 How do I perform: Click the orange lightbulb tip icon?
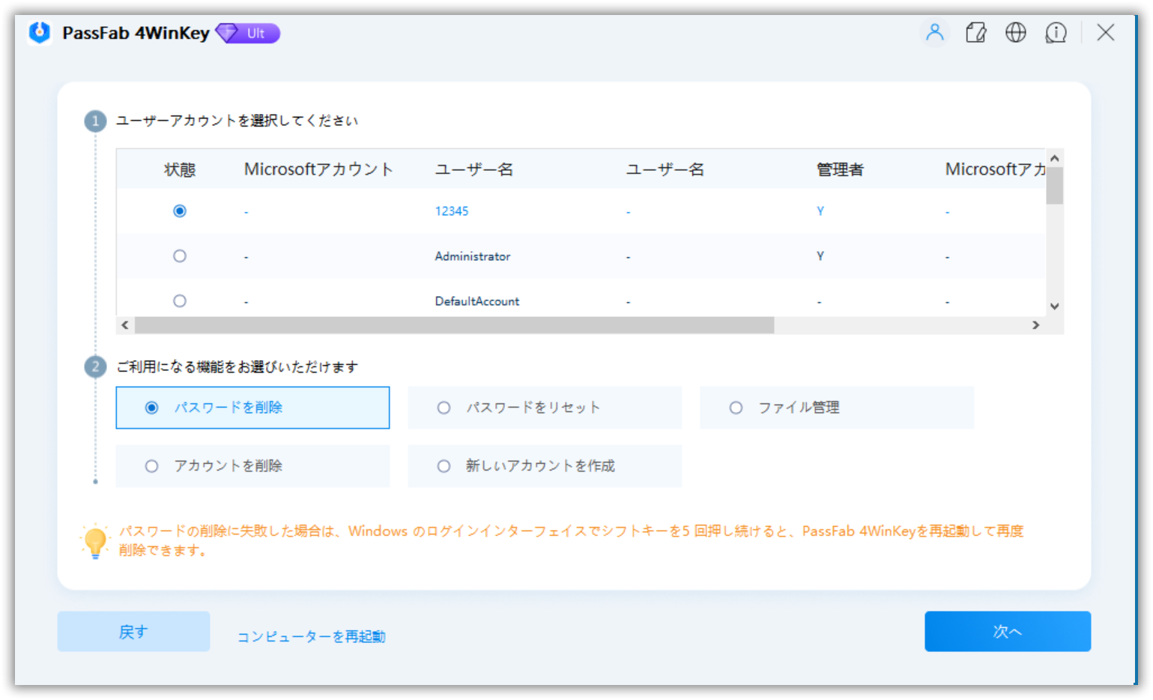coord(95,540)
